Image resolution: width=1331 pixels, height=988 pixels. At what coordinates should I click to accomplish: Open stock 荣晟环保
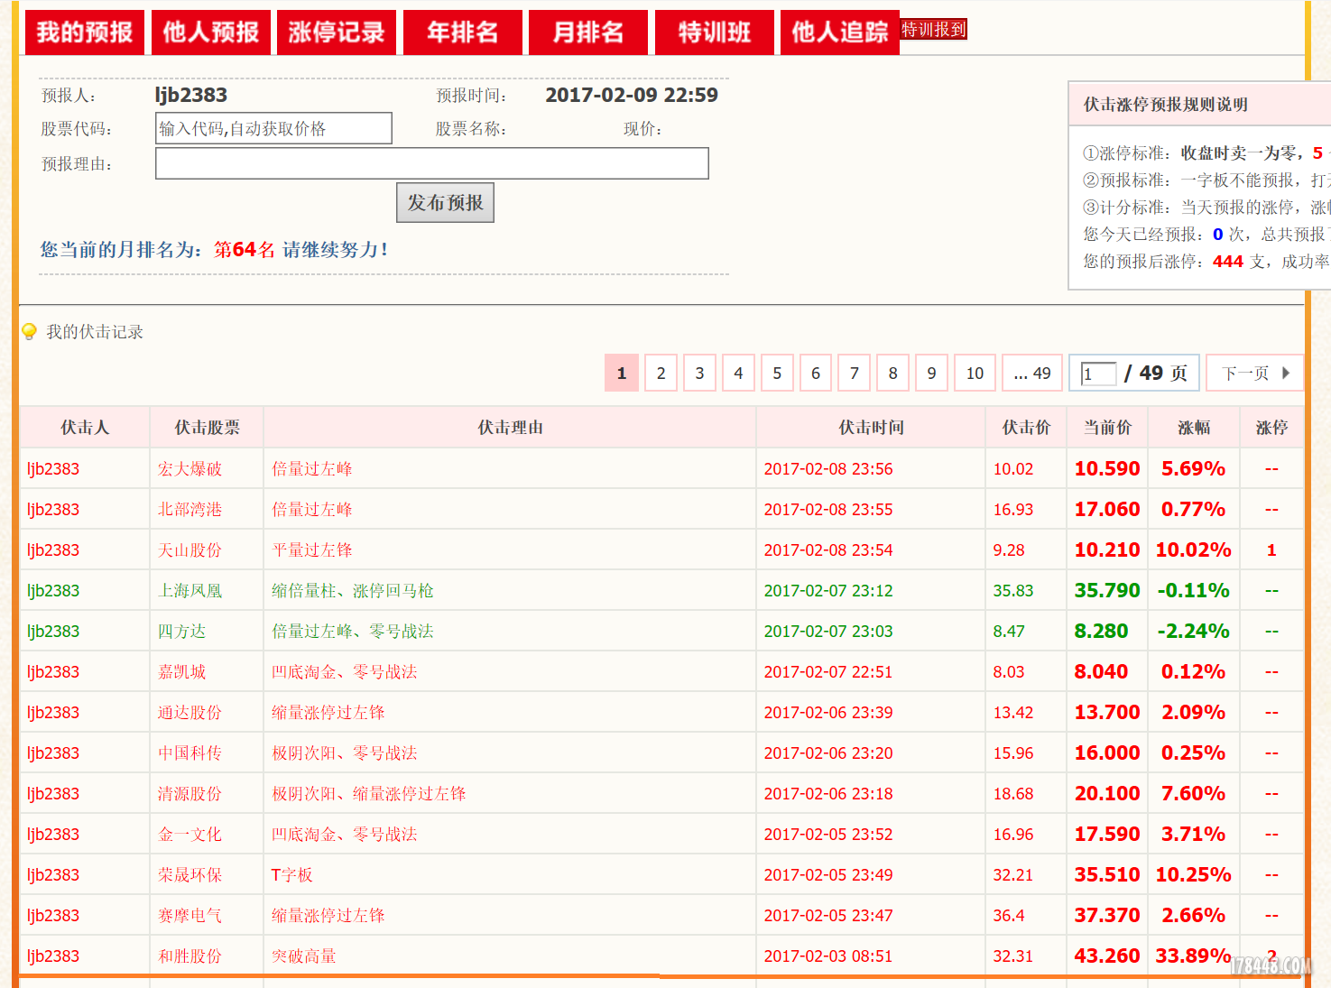(189, 874)
